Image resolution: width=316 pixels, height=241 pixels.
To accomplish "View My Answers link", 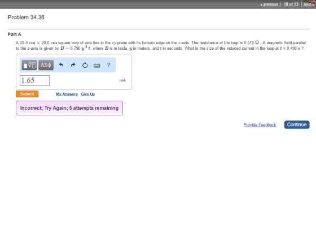I will pos(67,94).
